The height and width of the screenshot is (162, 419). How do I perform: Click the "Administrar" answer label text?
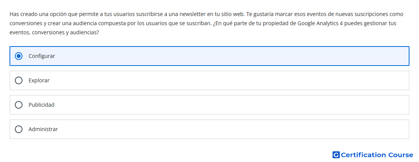point(43,129)
